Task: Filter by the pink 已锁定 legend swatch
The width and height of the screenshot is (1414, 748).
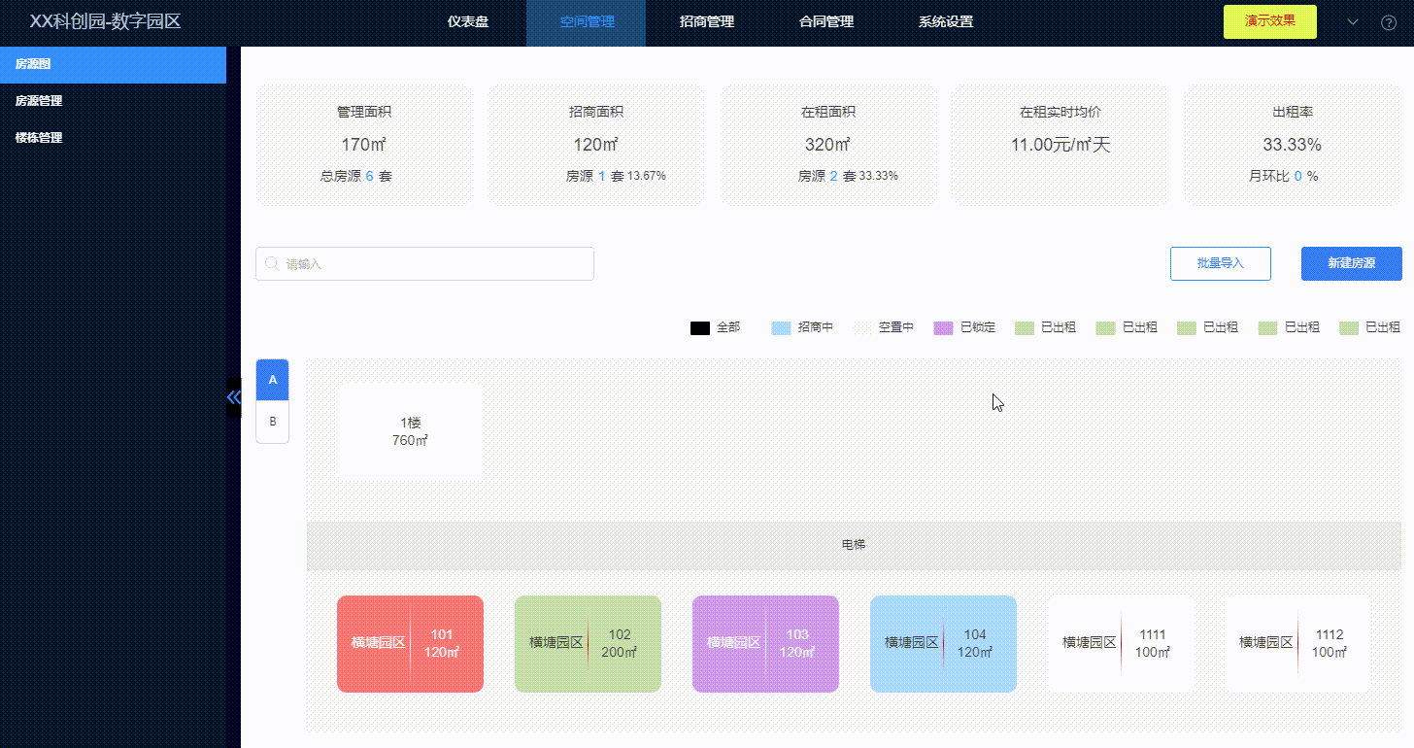Action: 944,328
